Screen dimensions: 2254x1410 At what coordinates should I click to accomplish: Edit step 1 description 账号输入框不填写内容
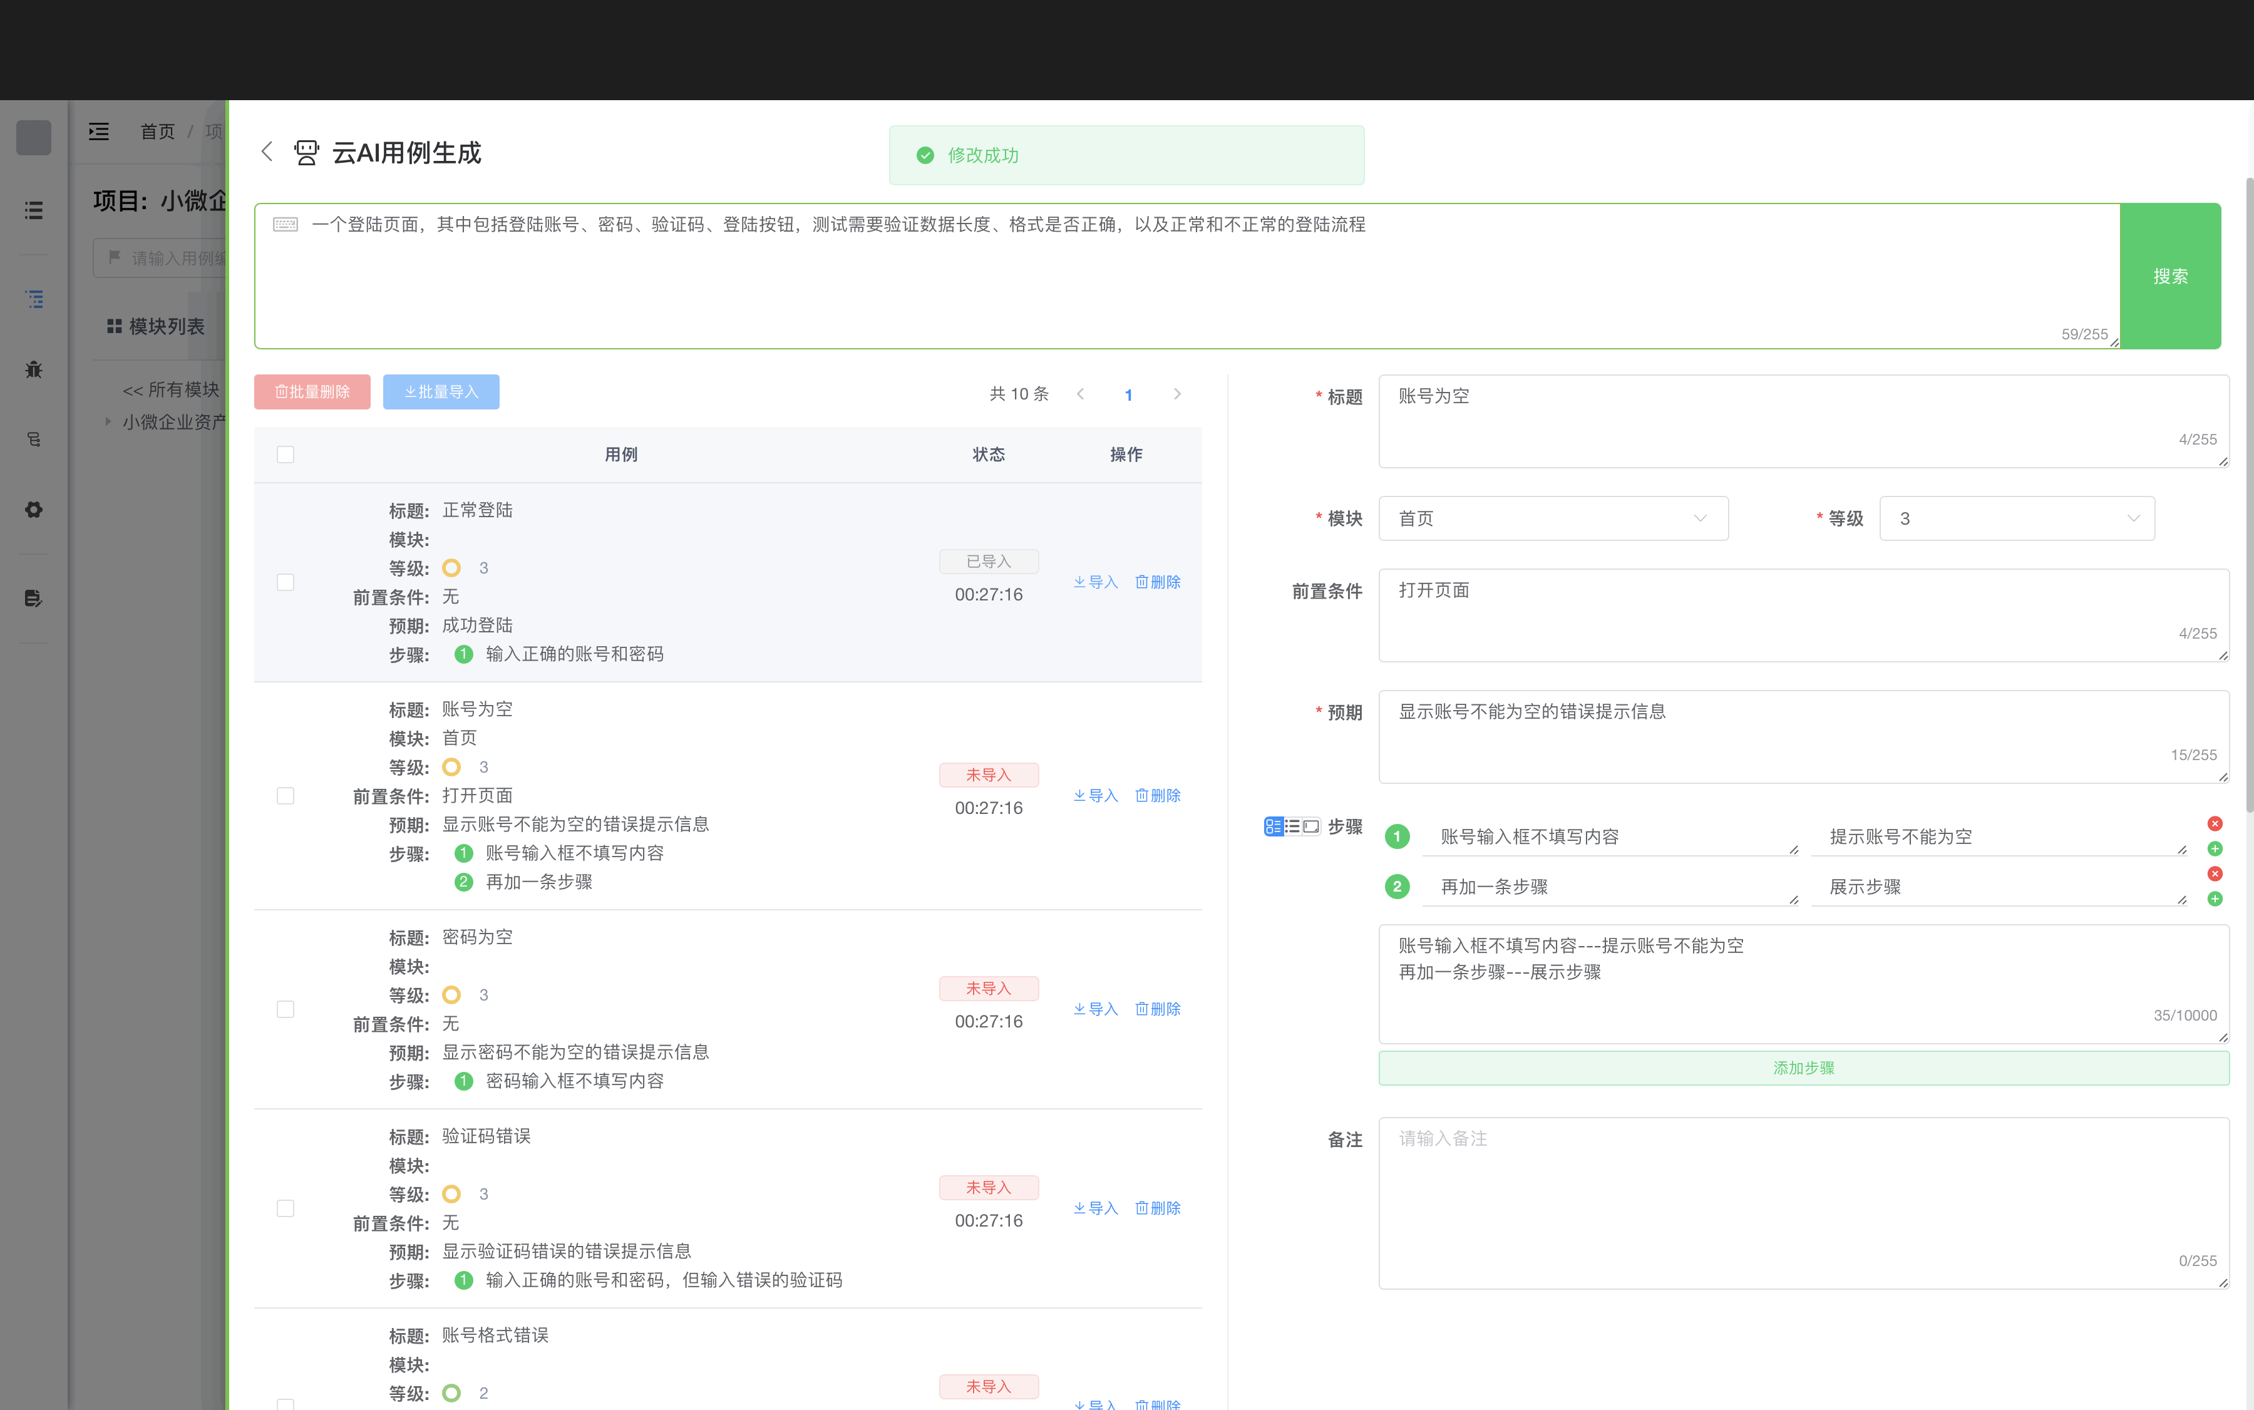[1610, 836]
